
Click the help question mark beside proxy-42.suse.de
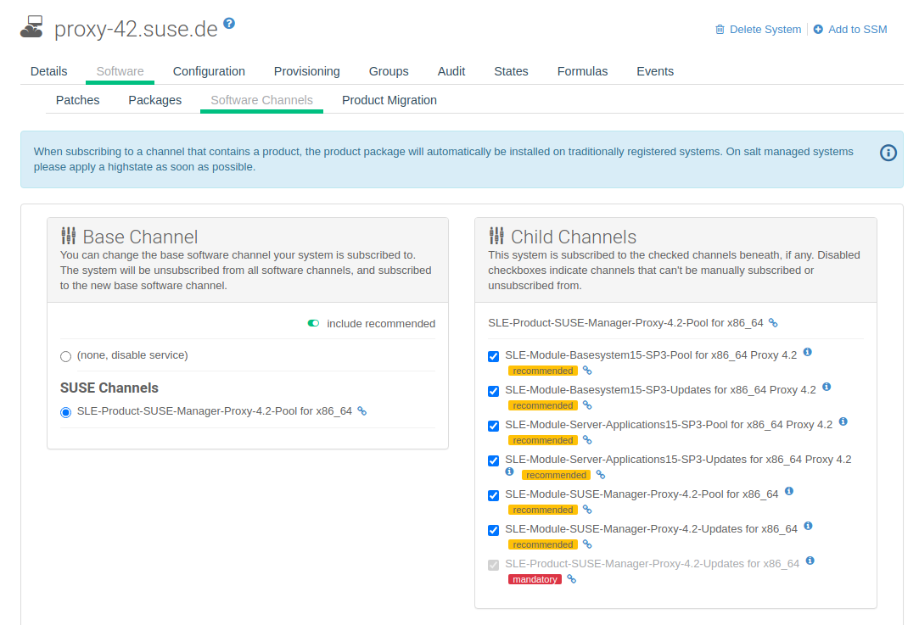pyautogui.click(x=229, y=24)
